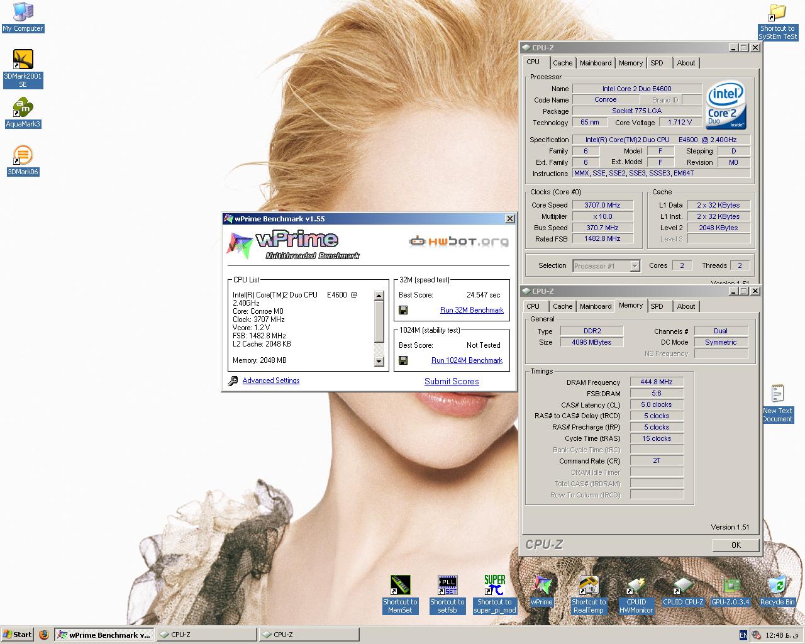Click save icon beside Run 1024M Benchmark
805x644 pixels.
pyautogui.click(x=403, y=360)
